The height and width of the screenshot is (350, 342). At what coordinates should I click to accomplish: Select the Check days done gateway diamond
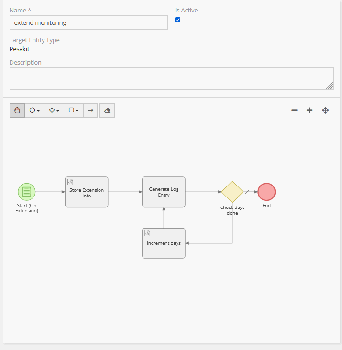click(232, 192)
